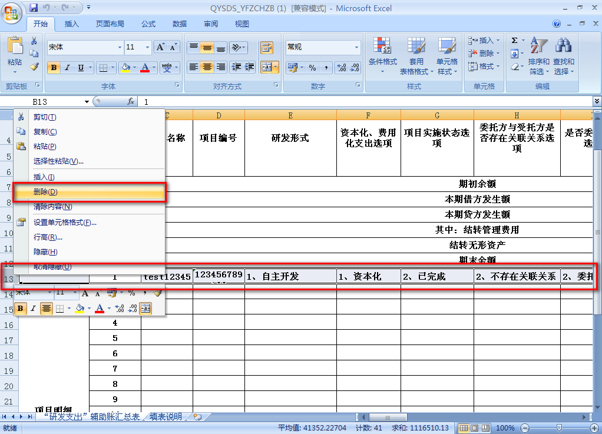Expand the Name Box dropdown arrow
This screenshot has width=602, height=434.
87,102
